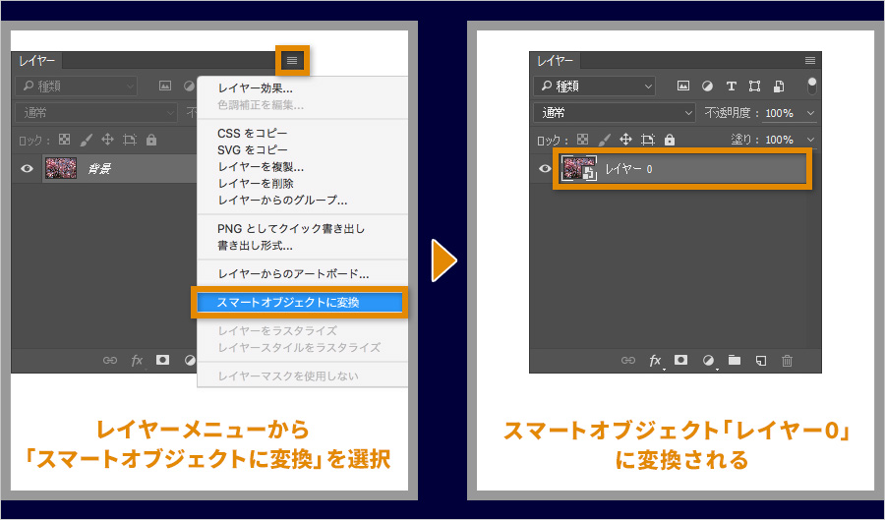This screenshot has width=885, height=520.
Task: Add layer mask icon in right panel
Action: click(681, 360)
